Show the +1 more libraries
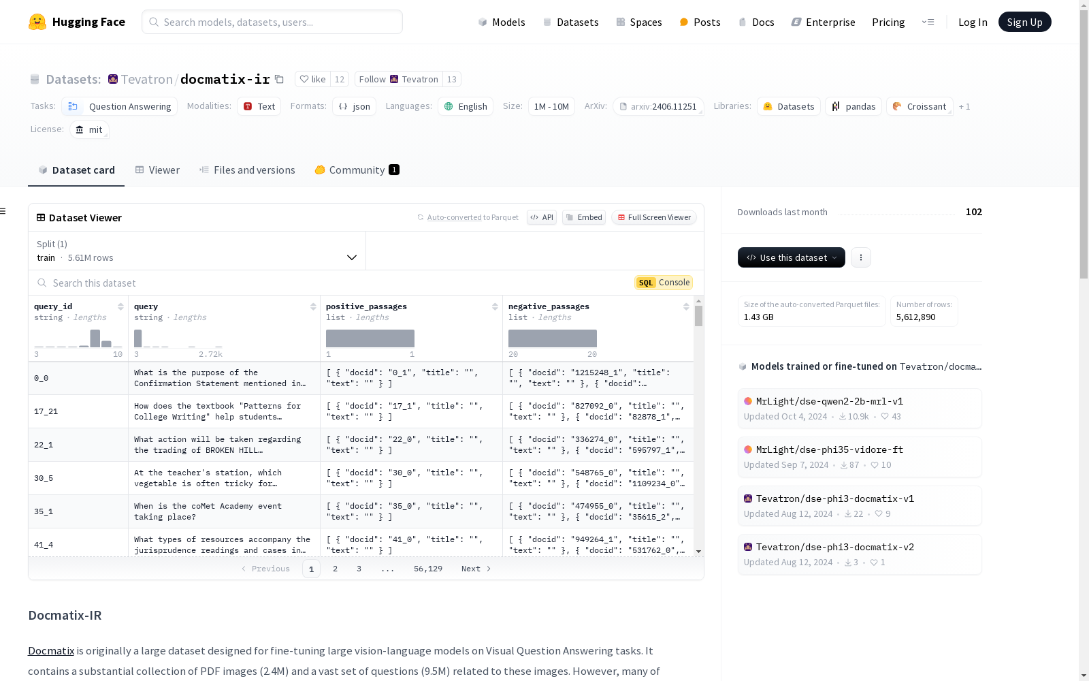1089x681 pixels. coord(964,106)
